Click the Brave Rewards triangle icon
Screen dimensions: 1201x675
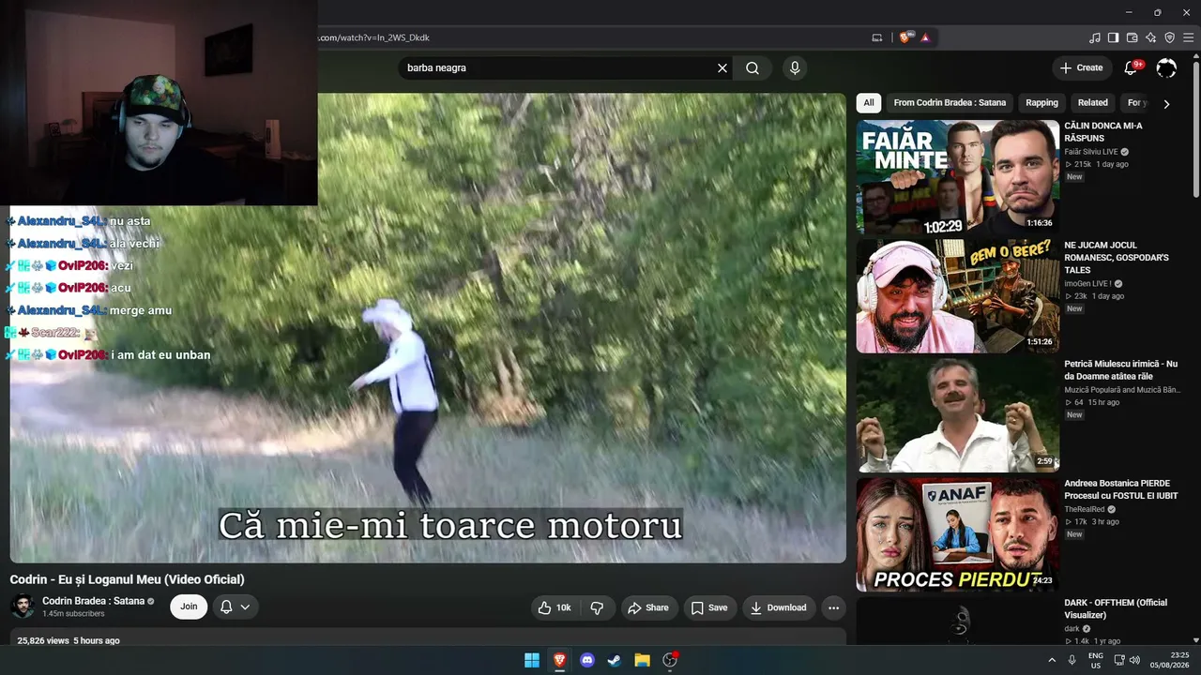coord(925,37)
